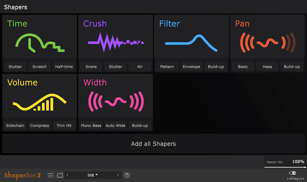Load Filter Pattern preset
Image resolution: width=307 pixels, height=182 pixels.
167,67
